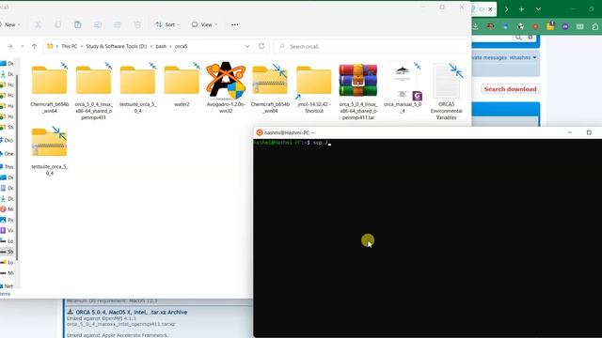Click the website search magnifier icon
This screenshot has width=602, height=338.
click(518, 38)
